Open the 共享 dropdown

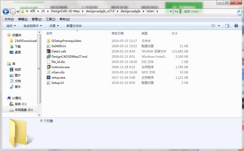[x=54, y=26]
